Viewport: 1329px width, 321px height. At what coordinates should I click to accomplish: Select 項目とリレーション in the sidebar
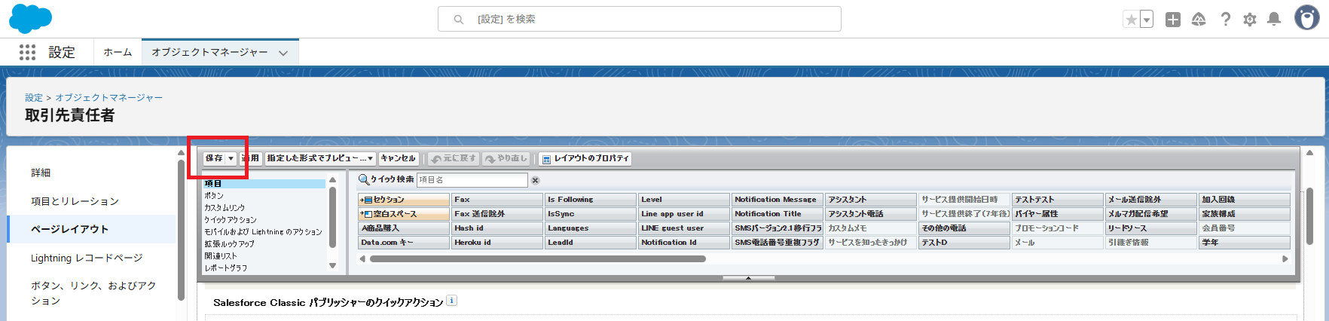click(75, 201)
